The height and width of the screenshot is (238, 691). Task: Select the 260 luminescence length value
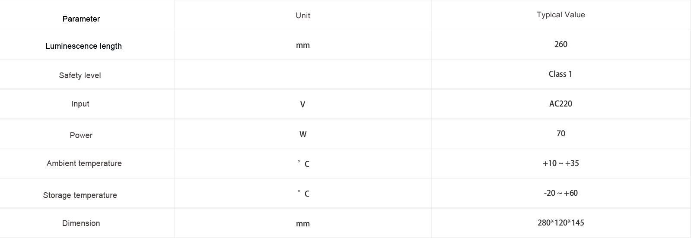561,44
